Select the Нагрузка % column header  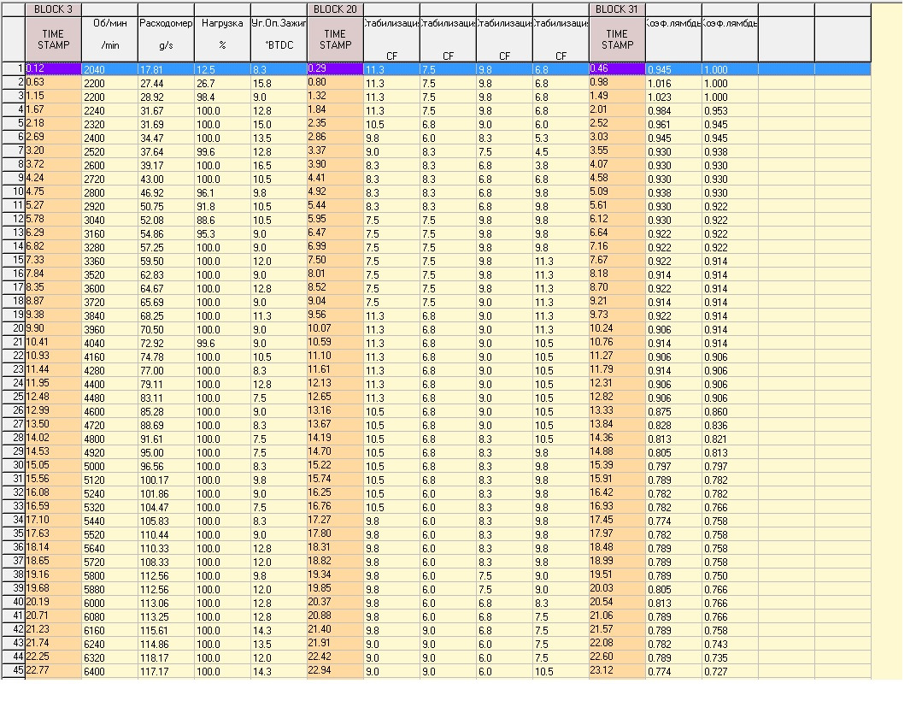[x=222, y=38]
